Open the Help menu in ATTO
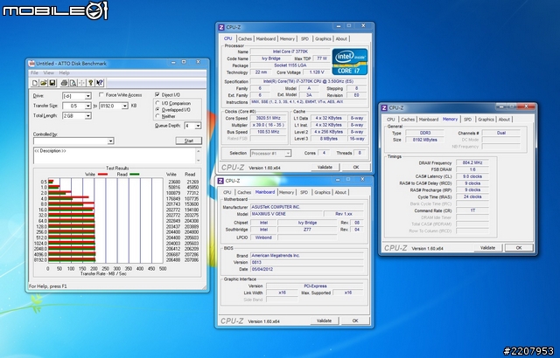The height and width of the screenshot is (358, 560). point(64,72)
